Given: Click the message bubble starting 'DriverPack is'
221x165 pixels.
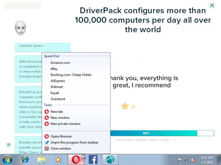Looking at the screenshot, I should tap(28, 109).
